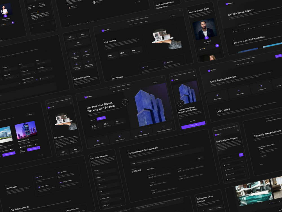Select the International tab under Discover Our Office Locations
The height and width of the screenshot is (212, 282).
pos(219,207)
